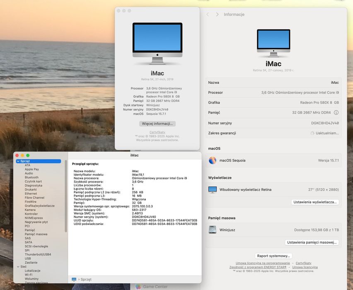This screenshot has width=353, height=290.
Task: Select Thunderbolt/USB4 in sidebar
Action: pyautogui.click(x=38, y=255)
